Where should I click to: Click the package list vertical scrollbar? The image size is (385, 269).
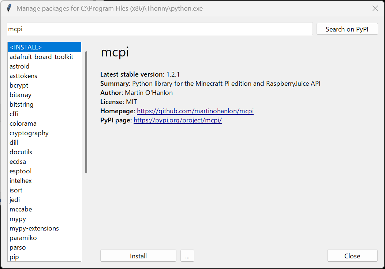(86, 112)
